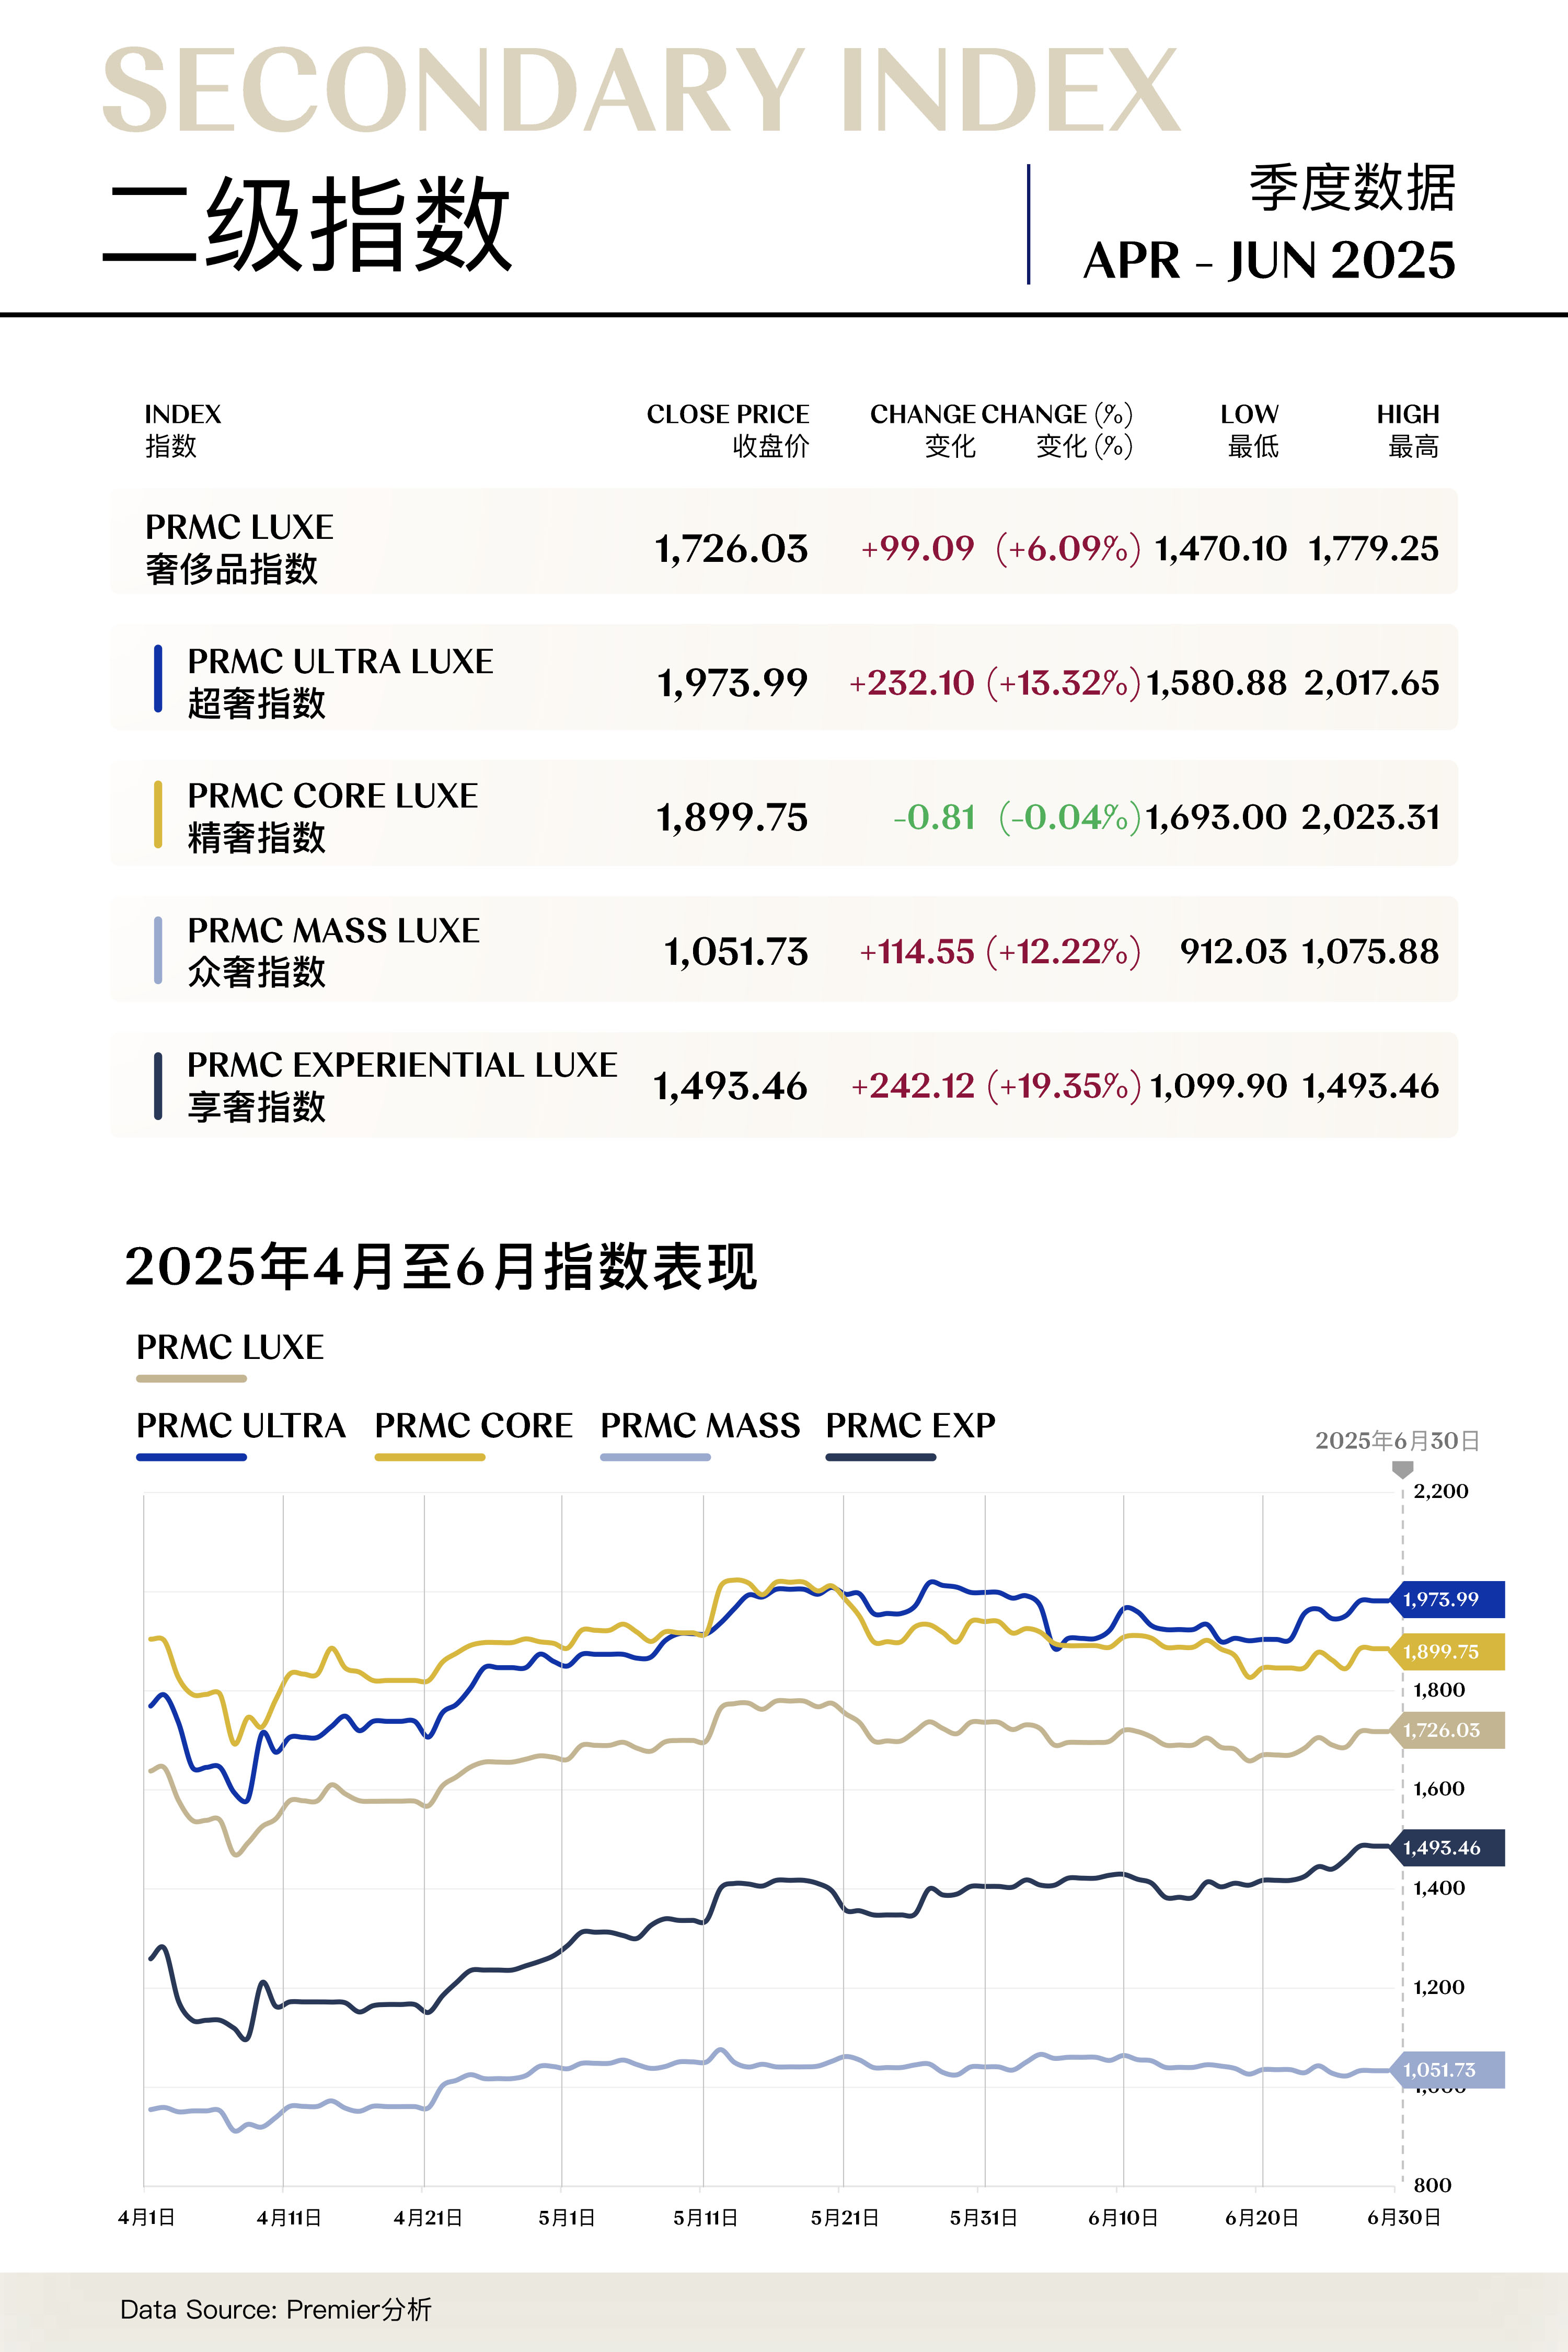Click the navy 1,493.46 value tag
The image size is (1568, 2352).
[1446, 1848]
